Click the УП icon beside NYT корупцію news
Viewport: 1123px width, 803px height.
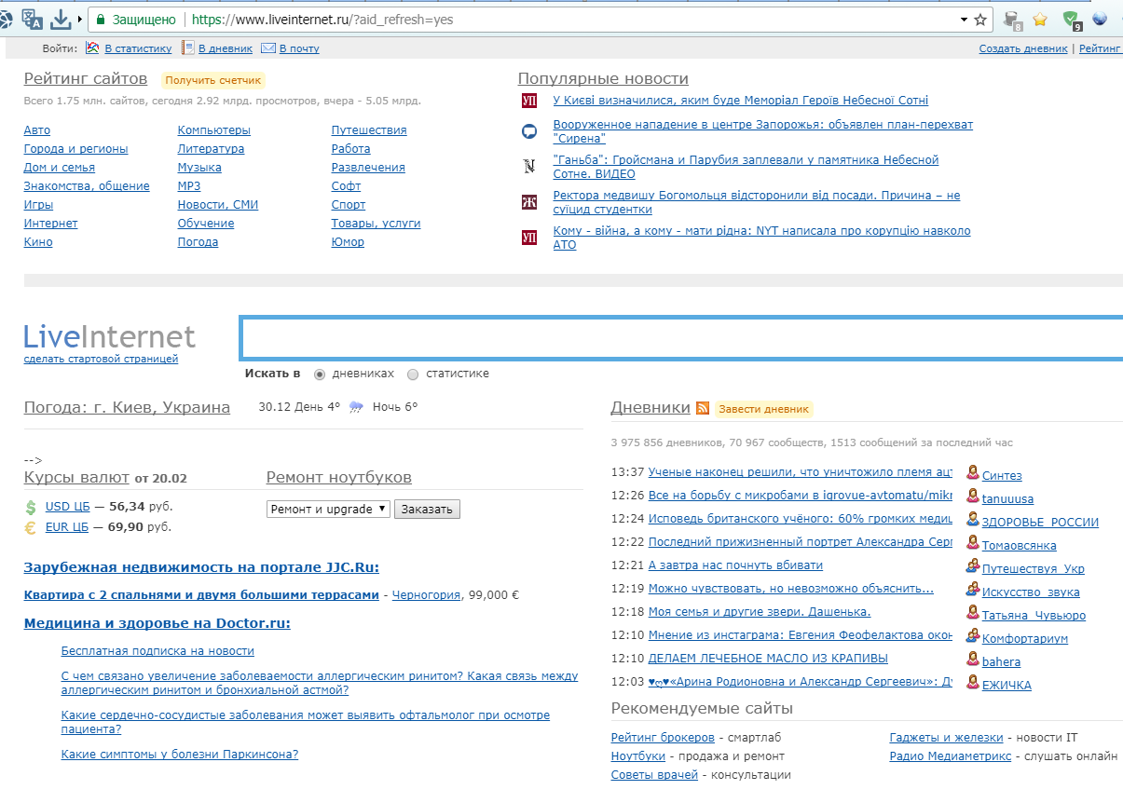coord(529,238)
